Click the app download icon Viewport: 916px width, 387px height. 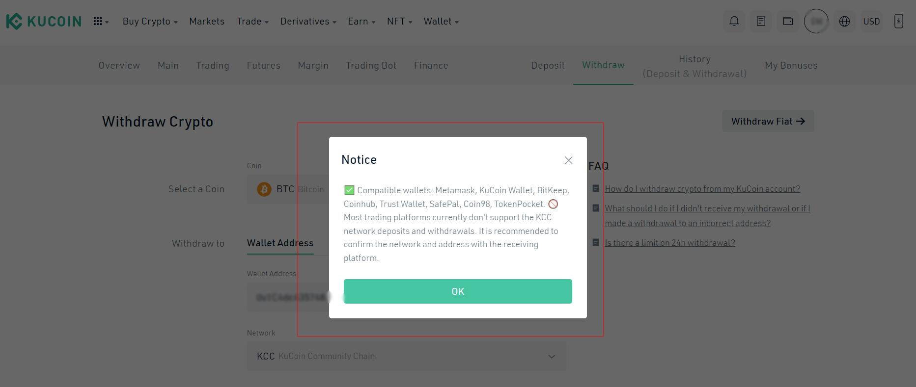point(898,22)
